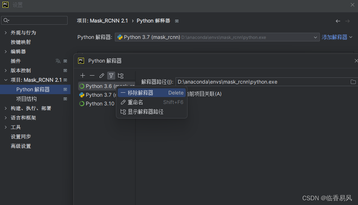Open 高级设置 settings page

[x=21, y=146]
